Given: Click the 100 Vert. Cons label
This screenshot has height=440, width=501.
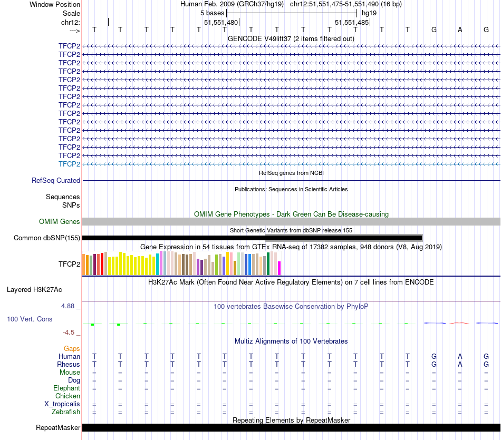Looking at the screenshot, I should 30,319.
